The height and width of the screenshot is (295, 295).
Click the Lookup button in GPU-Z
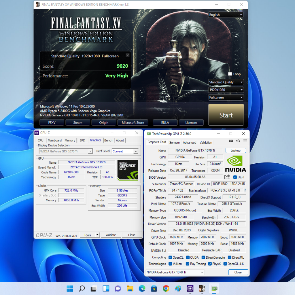[235, 150]
